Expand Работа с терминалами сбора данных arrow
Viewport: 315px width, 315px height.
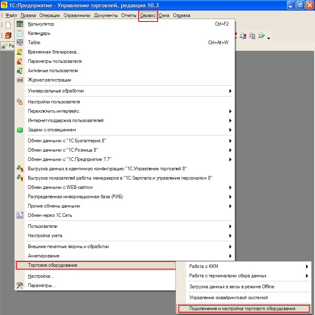click(307, 276)
